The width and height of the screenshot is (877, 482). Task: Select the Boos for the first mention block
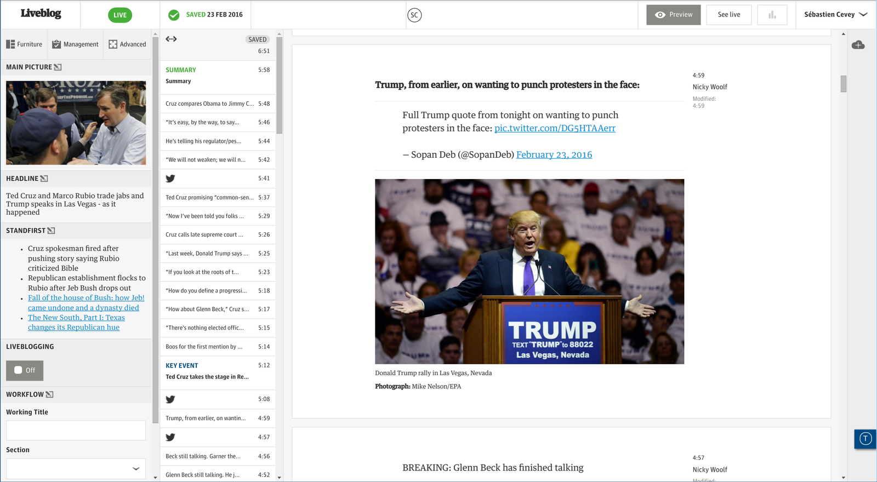click(x=218, y=347)
